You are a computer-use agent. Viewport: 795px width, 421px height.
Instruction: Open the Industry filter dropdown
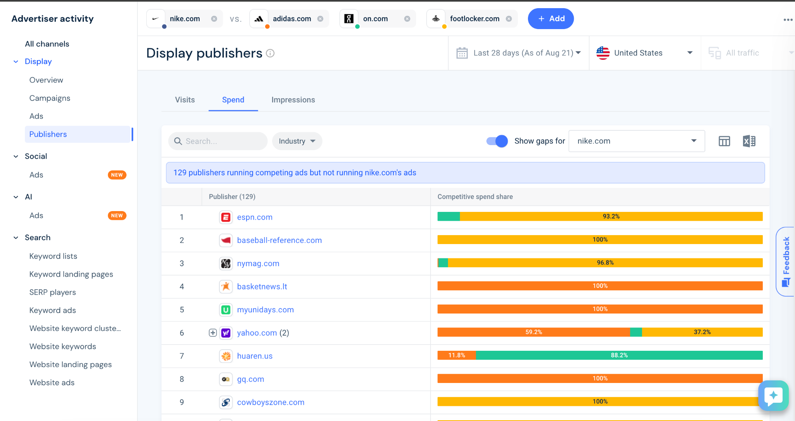[x=297, y=141]
